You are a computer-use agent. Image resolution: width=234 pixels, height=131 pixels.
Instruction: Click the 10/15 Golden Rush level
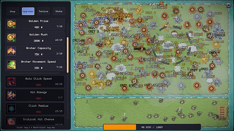click(59, 40)
